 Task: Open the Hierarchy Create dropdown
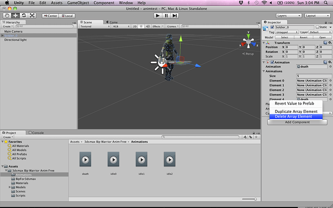8,27
